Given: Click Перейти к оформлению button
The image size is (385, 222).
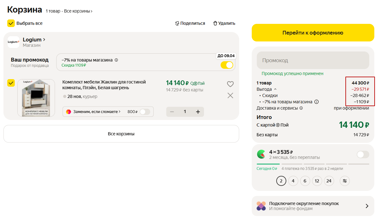Looking at the screenshot, I should 313,33.
